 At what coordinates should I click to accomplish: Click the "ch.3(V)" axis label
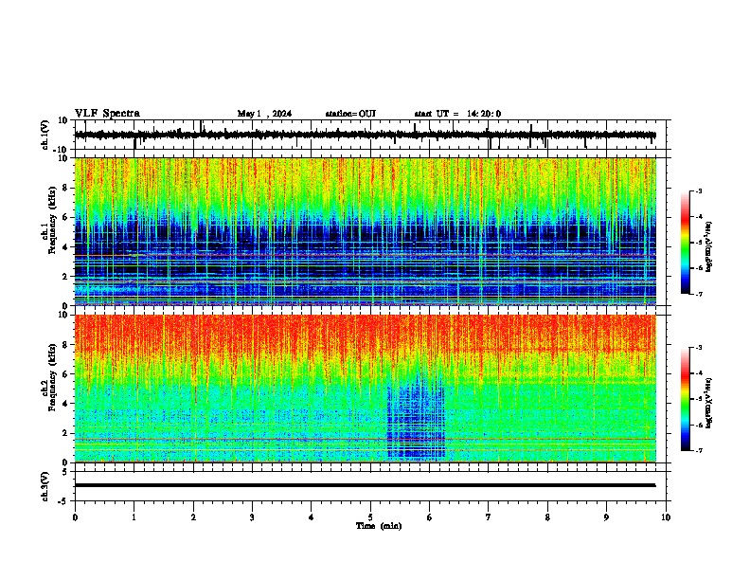pyautogui.click(x=45, y=486)
